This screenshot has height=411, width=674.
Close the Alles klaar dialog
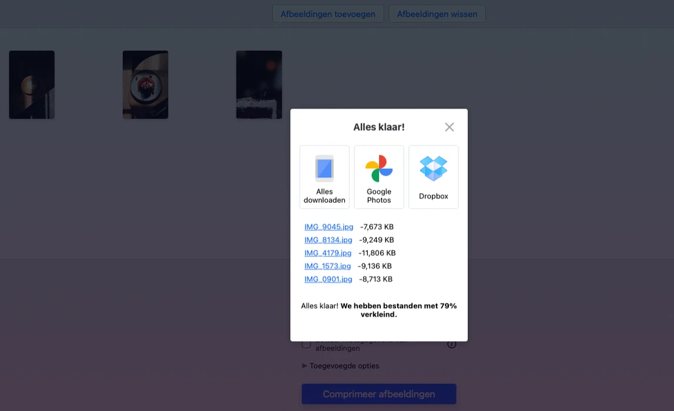[450, 127]
